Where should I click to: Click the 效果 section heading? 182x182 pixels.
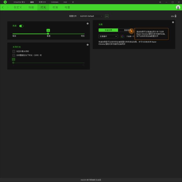coord(101,24)
